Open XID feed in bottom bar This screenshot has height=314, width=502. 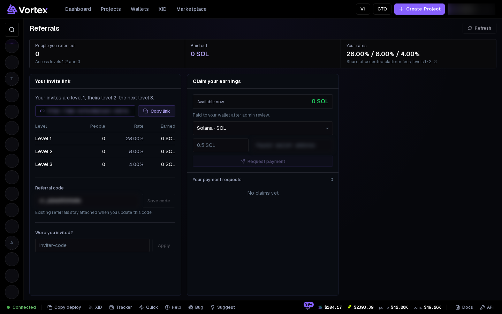click(95, 307)
